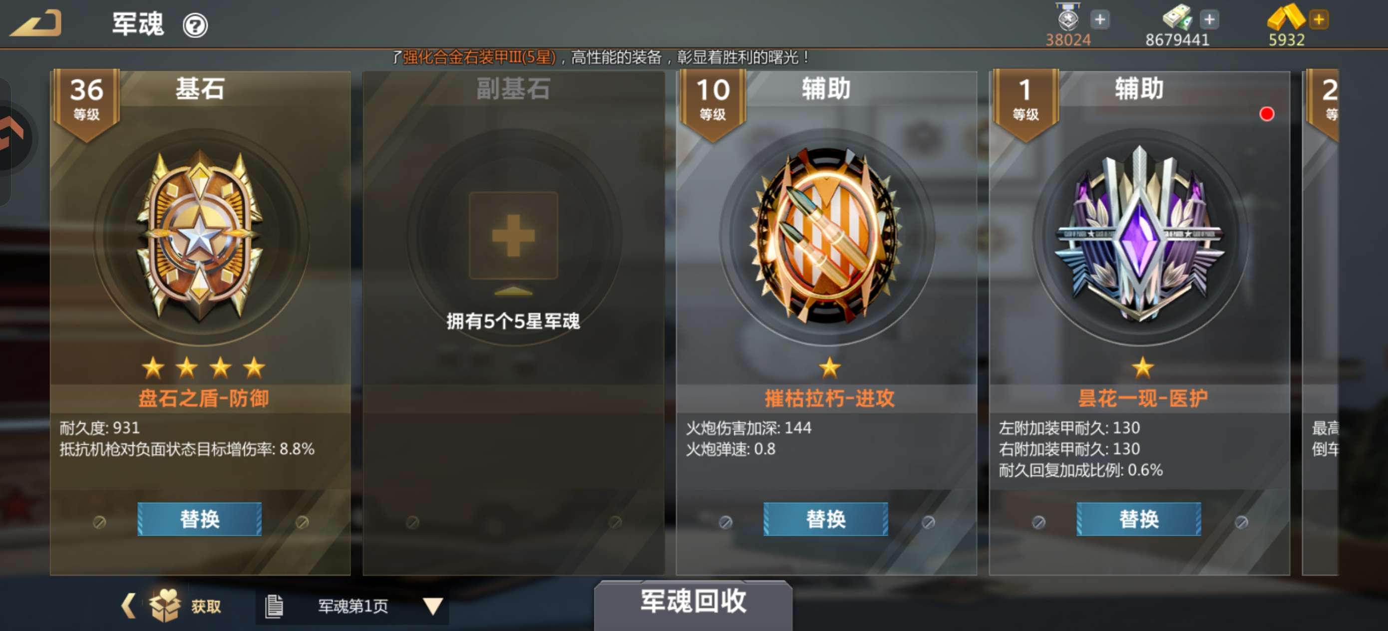Expand the 军魂第1页 page dropdown arrow
Image resolution: width=1388 pixels, height=631 pixels.
tap(433, 606)
